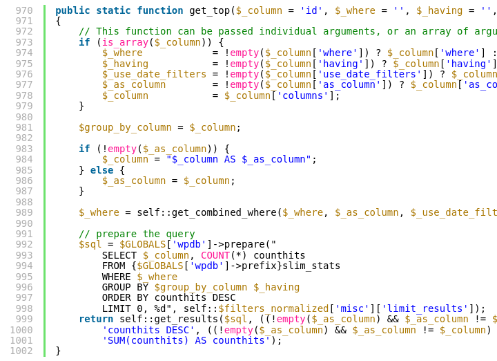This screenshot has width=497, height=361.
Task: Click 'slim_stats' table name on line 994
Action: (x=311, y=266)
